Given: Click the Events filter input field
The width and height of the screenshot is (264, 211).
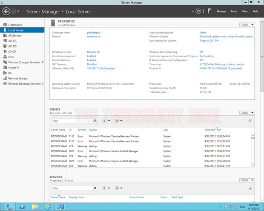Looking at the screenshot, I should [x=72, y=121].
